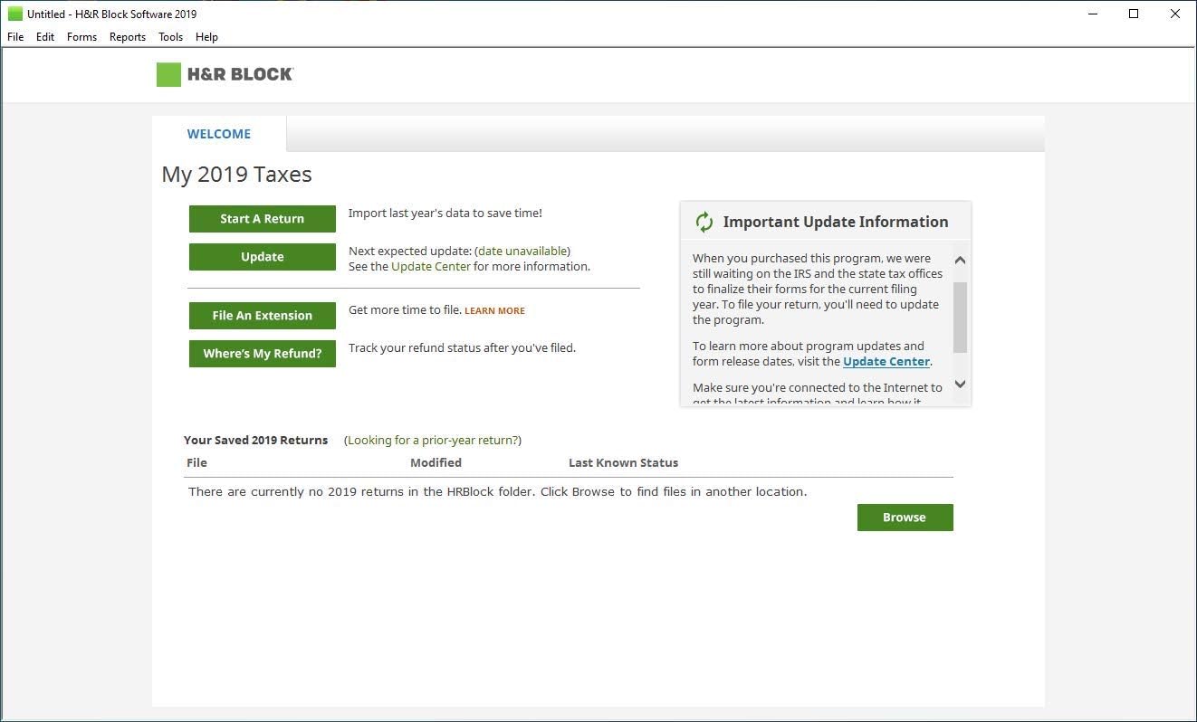Open the Edit menu

tap(45, 37)
